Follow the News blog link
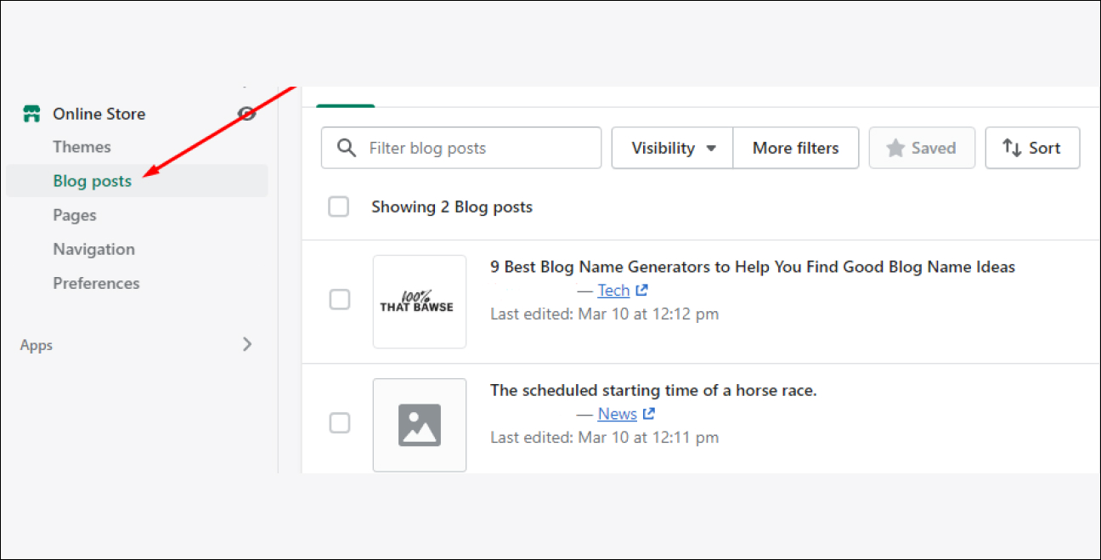 click(x=617, y=414)
